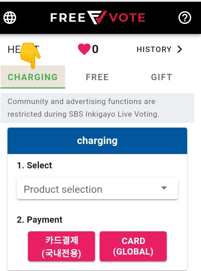The width and height of the screenshot is (201, 271).
Task: Switch to the FREE tab
Action: 97,77
